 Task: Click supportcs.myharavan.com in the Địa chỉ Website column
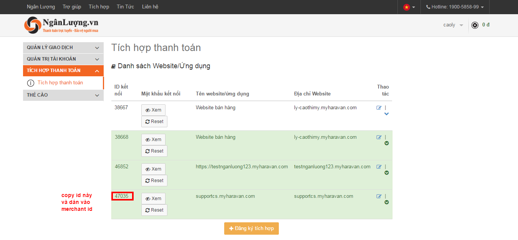324,196
